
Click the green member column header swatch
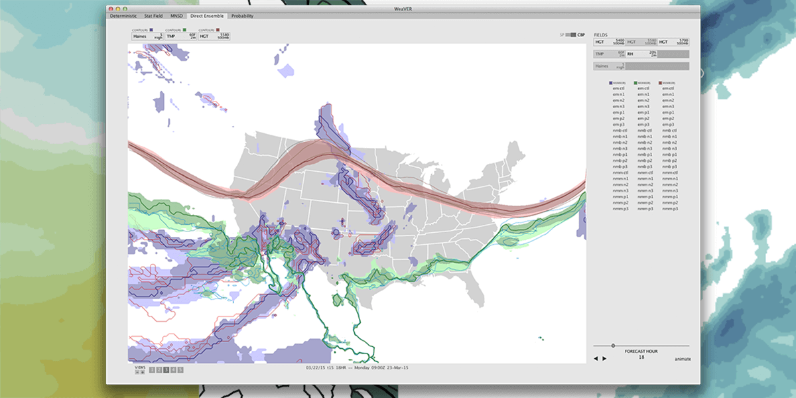[x=635, y=83]
